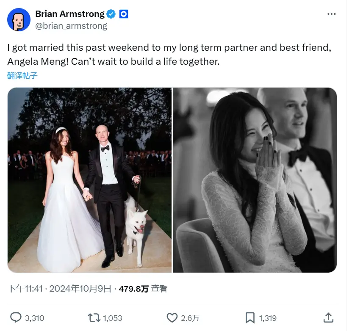Open the wedding photo with the white dog
This screenshot has height=331, width=352.
[89, 180]
